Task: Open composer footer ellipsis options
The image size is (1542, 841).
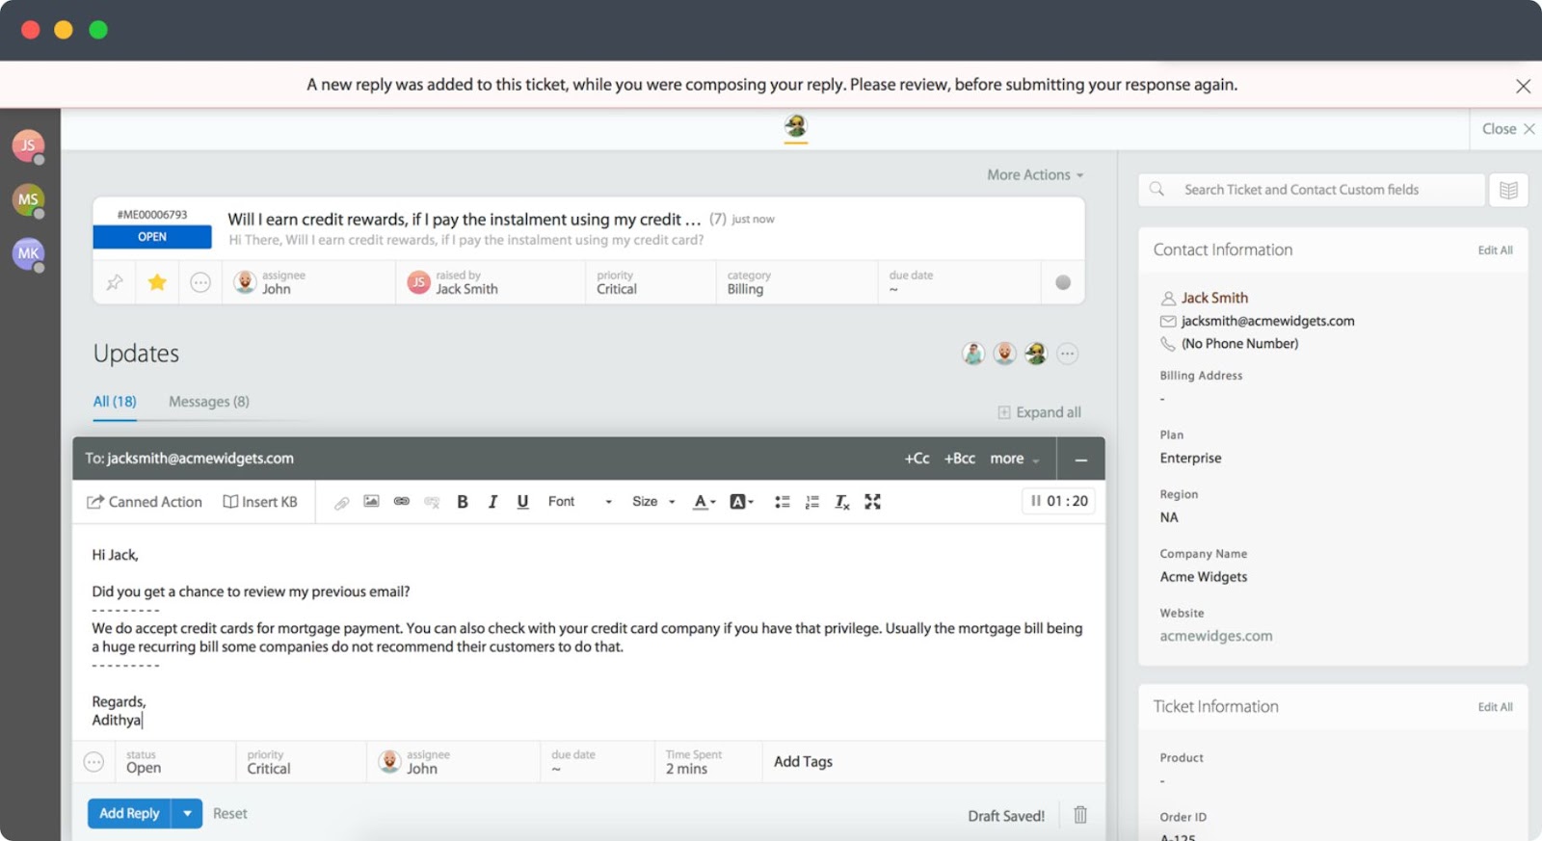Action: click(x=93, y=762)
